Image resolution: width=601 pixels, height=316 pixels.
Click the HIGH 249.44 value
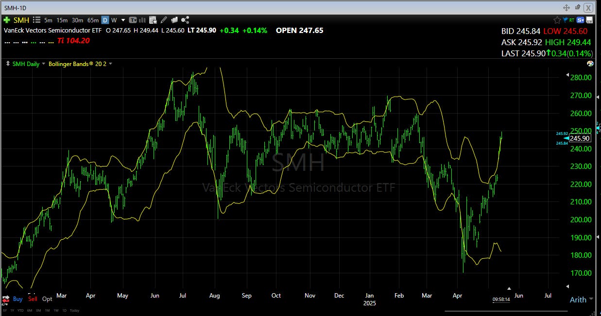[x=568, y=42]
